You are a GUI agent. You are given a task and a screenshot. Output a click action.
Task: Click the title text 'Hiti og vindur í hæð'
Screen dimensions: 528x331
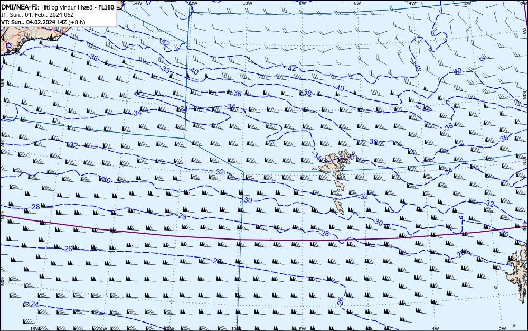(67, 8)
